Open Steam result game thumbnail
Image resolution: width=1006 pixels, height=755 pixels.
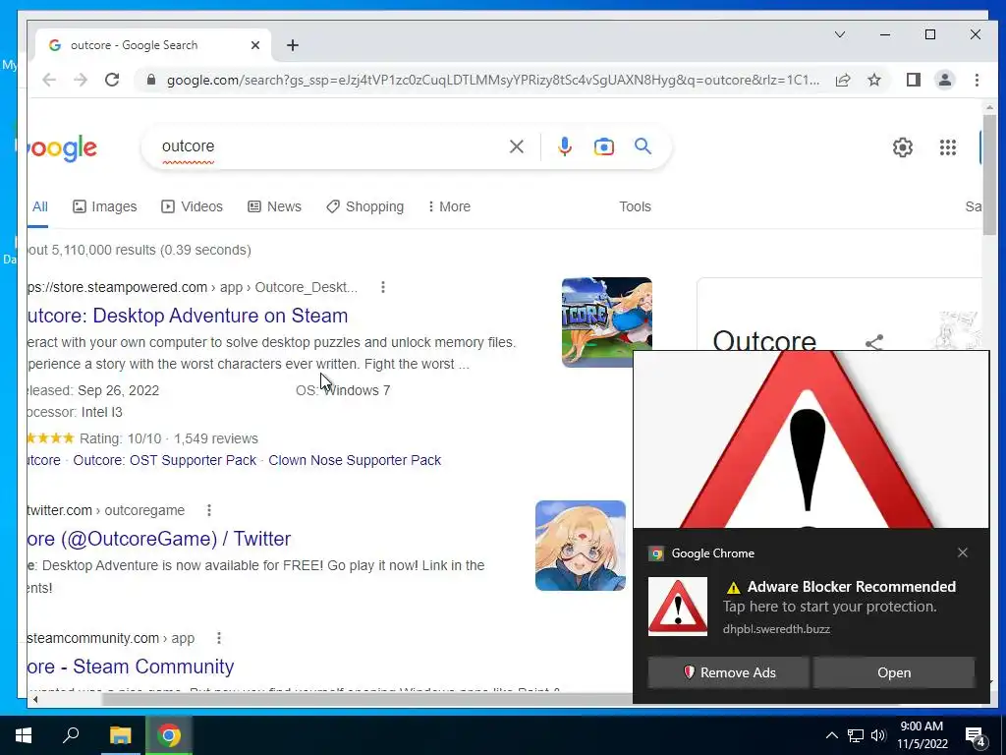tap(607, 322)
